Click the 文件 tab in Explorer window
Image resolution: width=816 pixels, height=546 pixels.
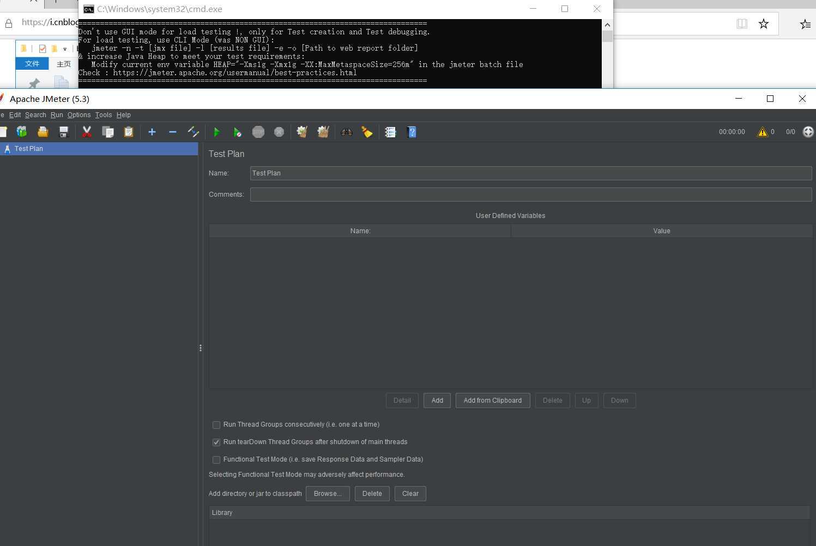tap(32, 64)
